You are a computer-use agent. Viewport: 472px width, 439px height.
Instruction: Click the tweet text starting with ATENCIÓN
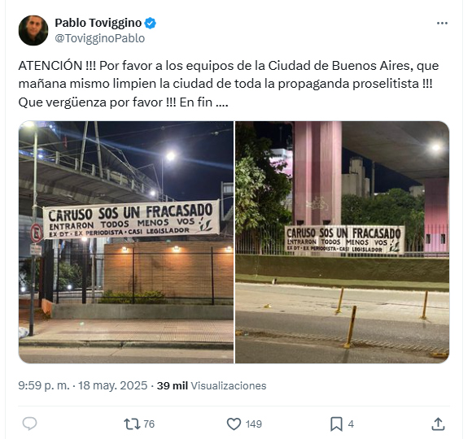229,84
